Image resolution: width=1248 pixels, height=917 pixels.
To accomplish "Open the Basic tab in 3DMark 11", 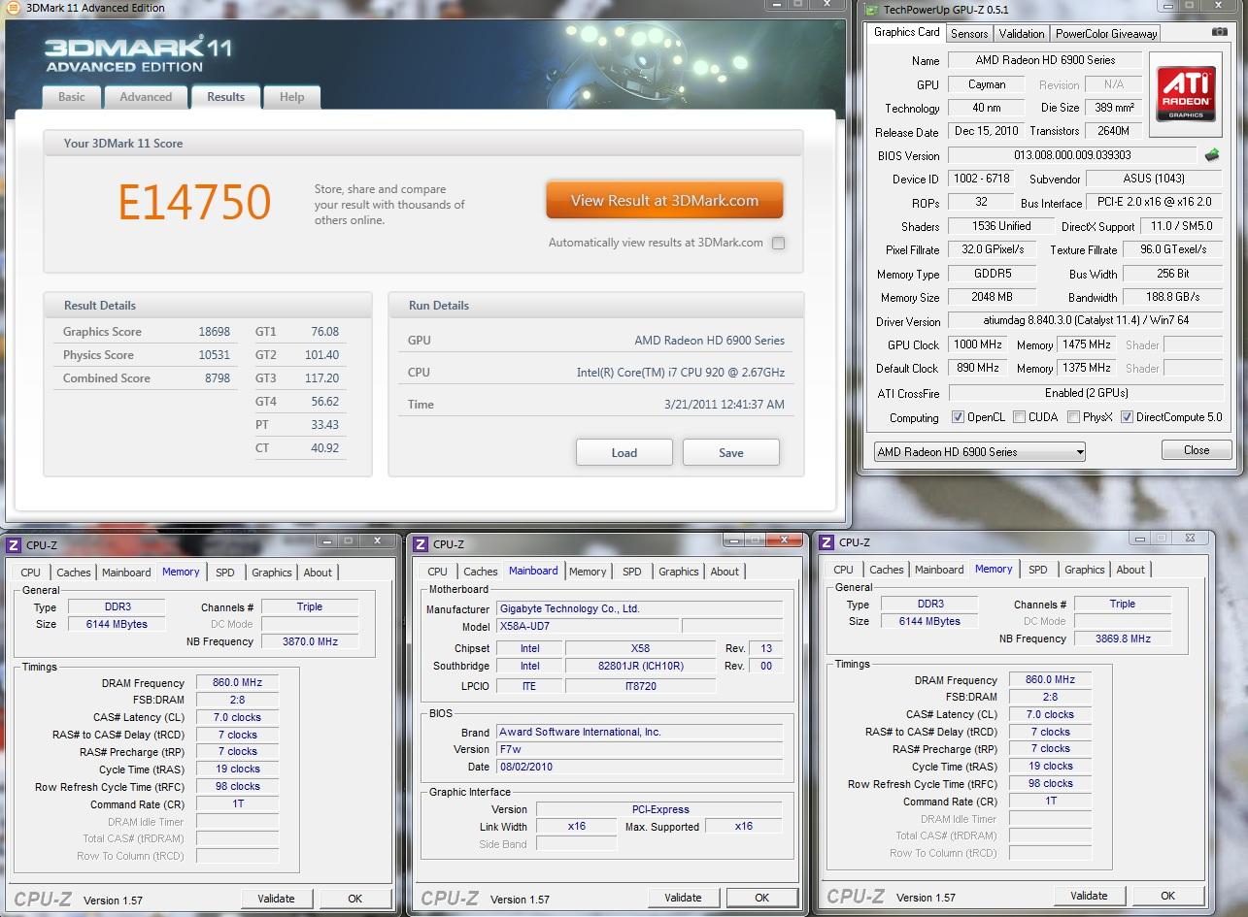I will [x=72, y=97].
